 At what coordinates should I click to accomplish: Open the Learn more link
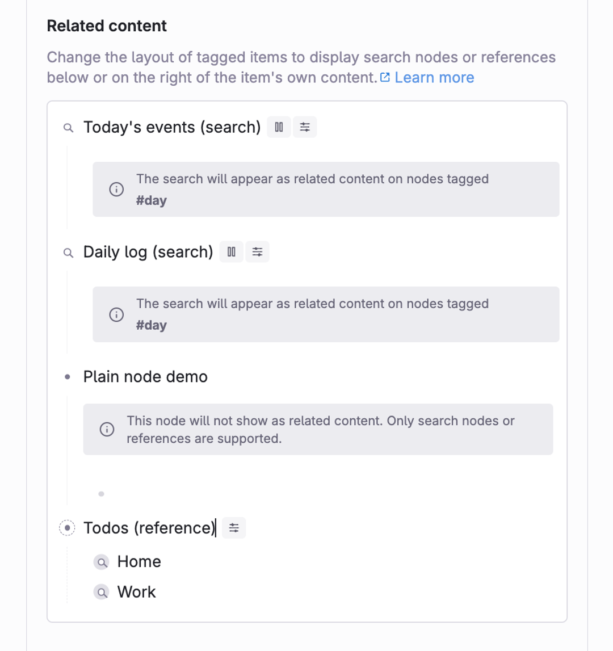point(434,78)
